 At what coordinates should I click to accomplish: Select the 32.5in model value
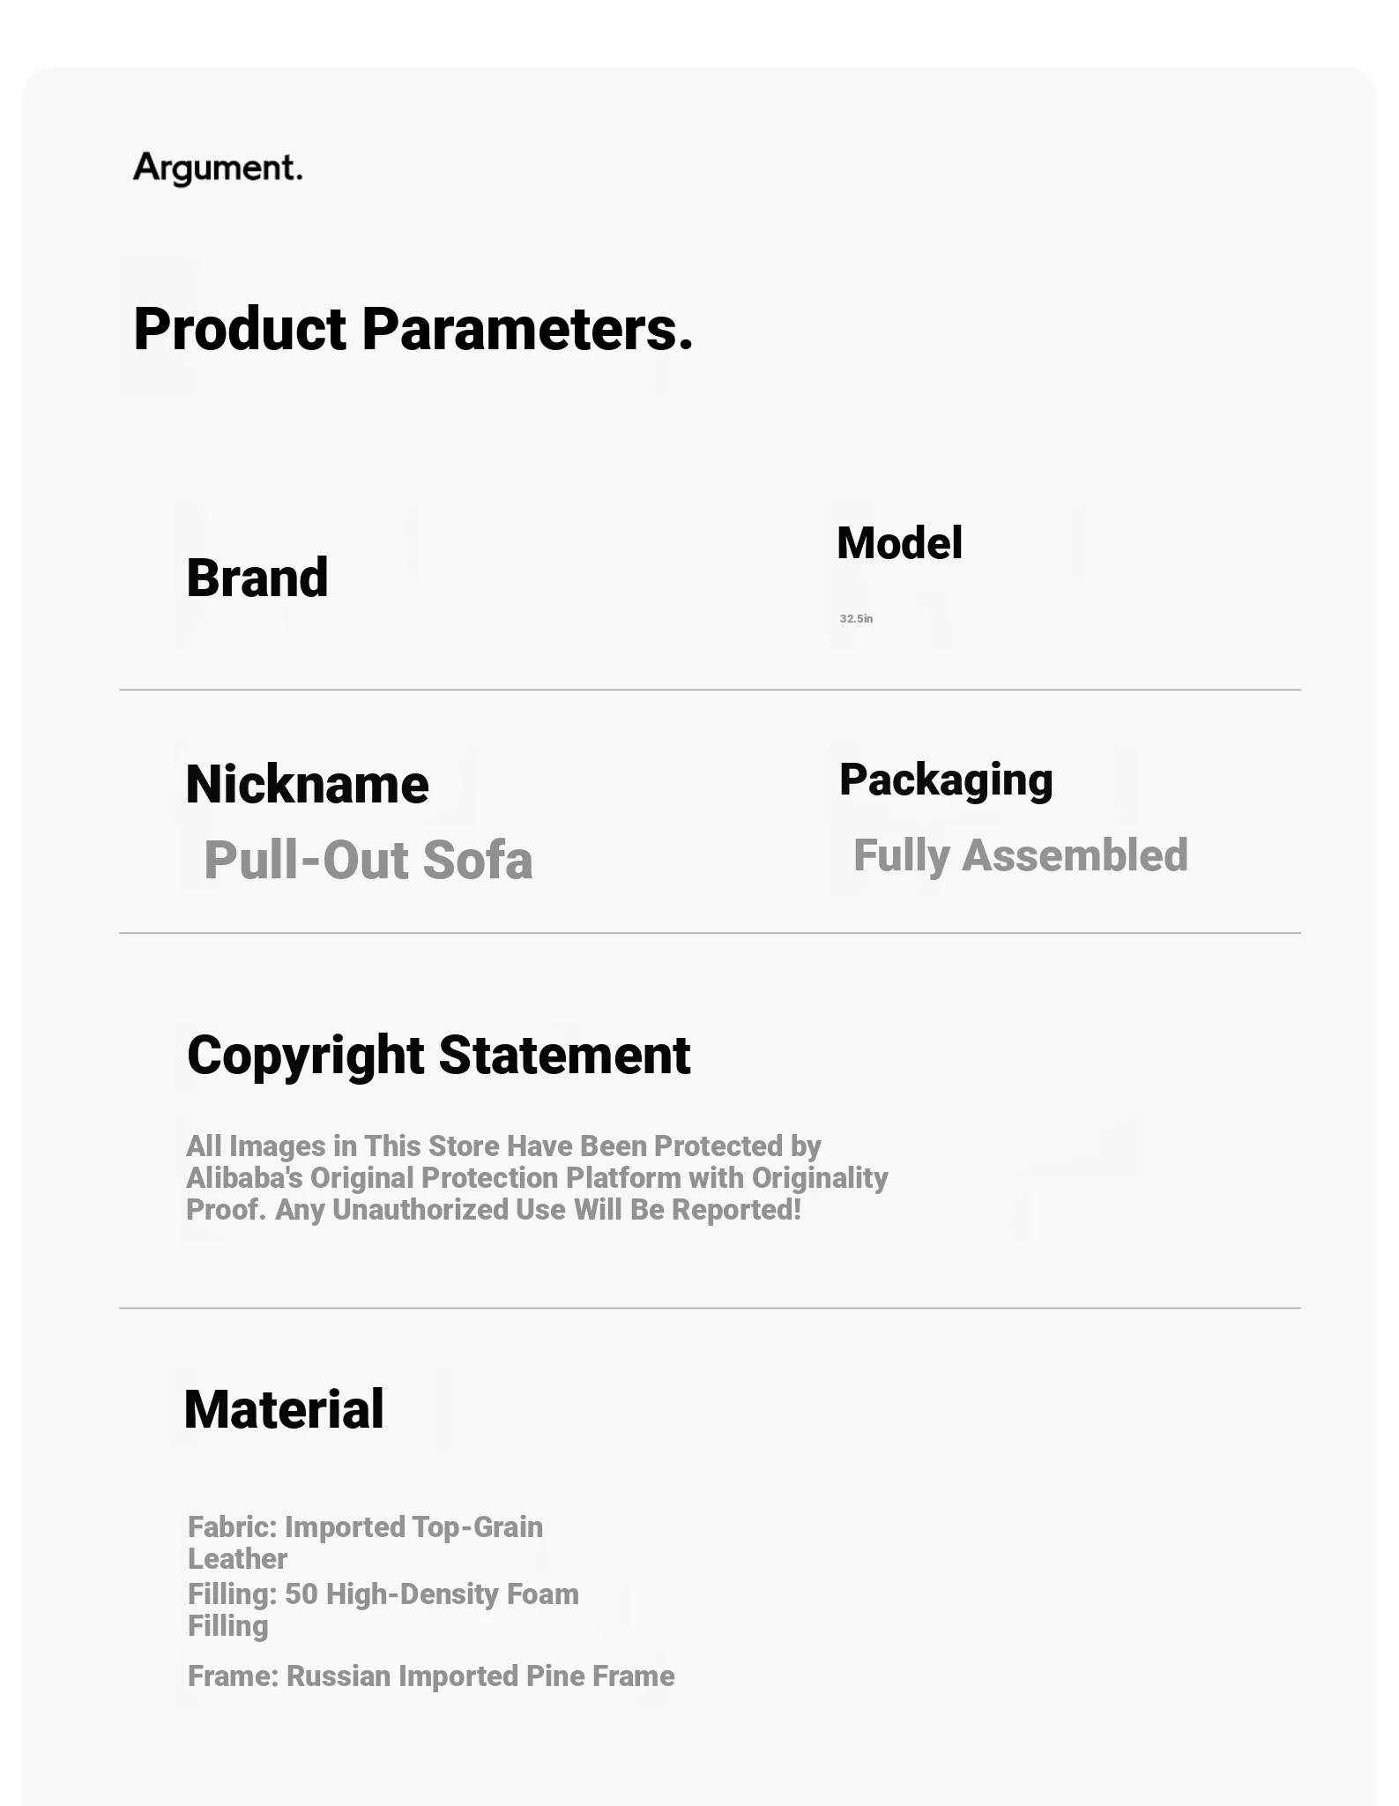coord(856,619)
